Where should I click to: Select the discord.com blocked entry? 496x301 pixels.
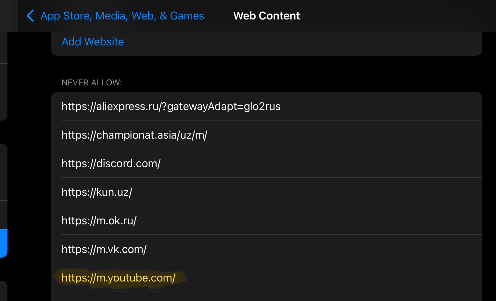click(266, 163)
